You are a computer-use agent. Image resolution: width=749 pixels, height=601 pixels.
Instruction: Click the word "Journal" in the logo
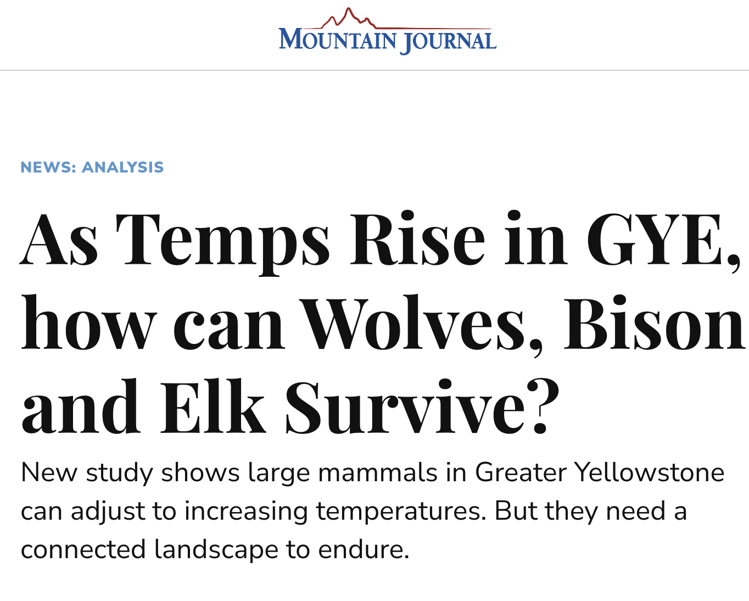449,42
